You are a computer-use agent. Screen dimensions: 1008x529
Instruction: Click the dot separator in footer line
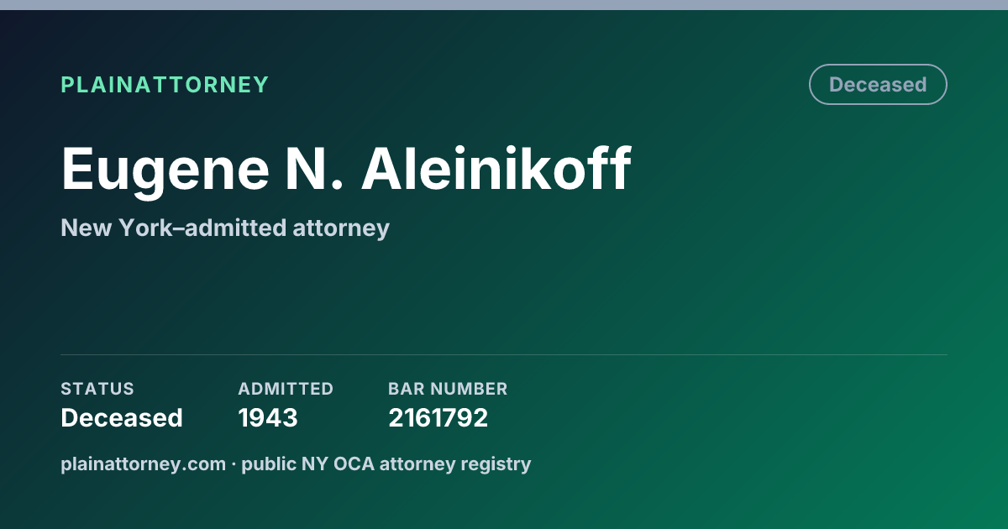click(234, 464)
